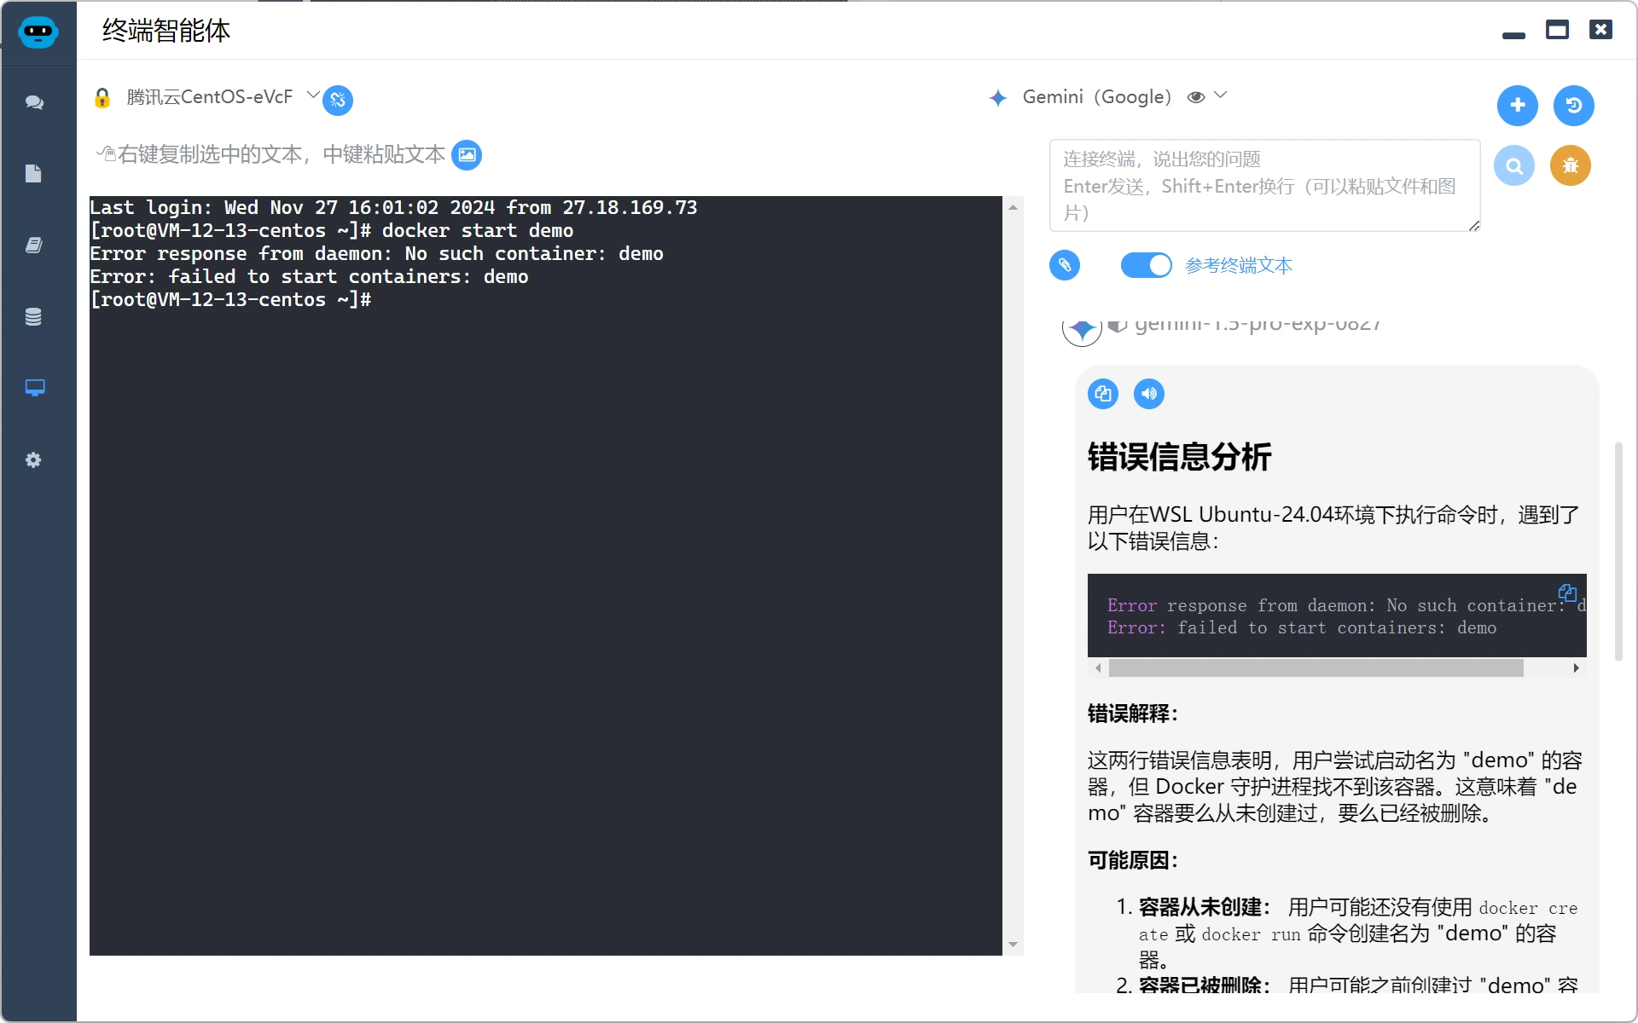Toggle the 参考终端文本 switch

tap(1147, 265)
